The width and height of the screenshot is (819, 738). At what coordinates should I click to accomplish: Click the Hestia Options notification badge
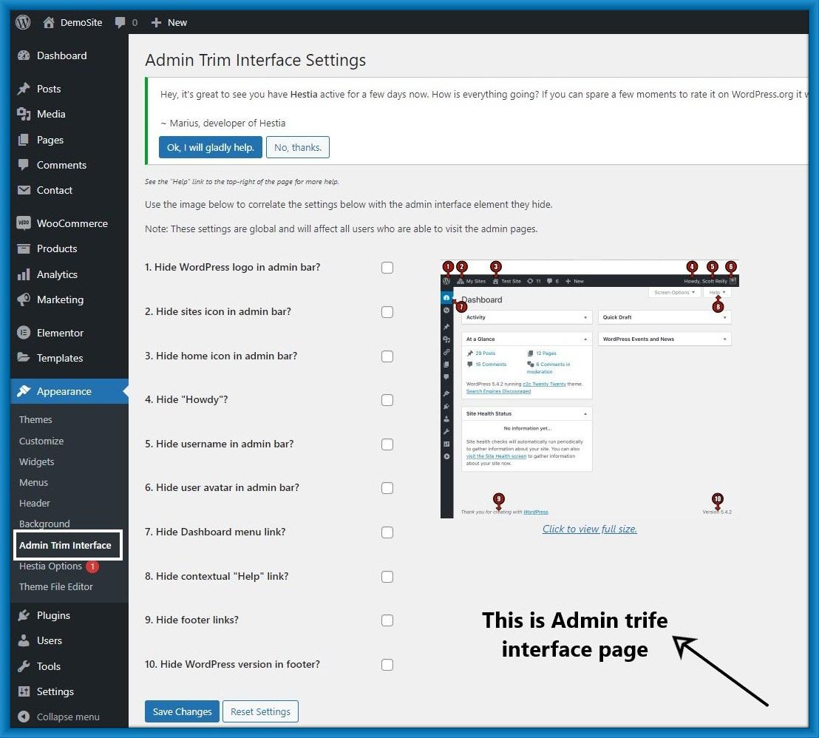[92, 566]
